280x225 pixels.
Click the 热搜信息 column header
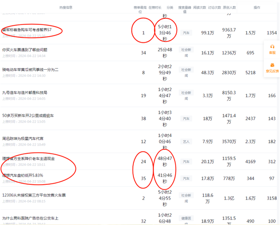[x=66, y=8]
